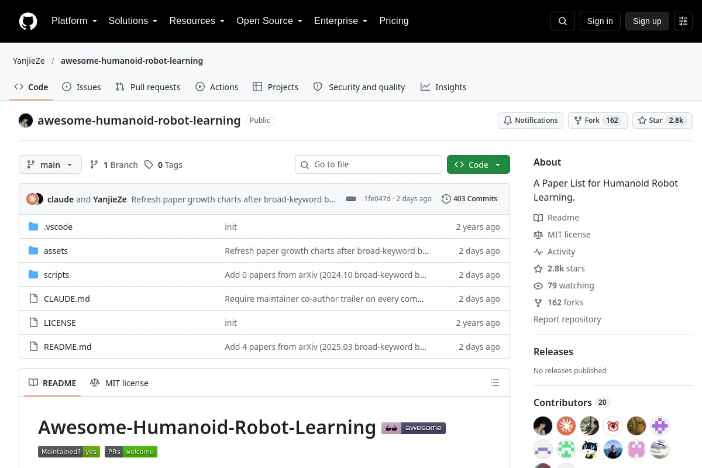Open the commit message ellipsis icon
This screenshot has height=468, width=702.
click(351, 199)
